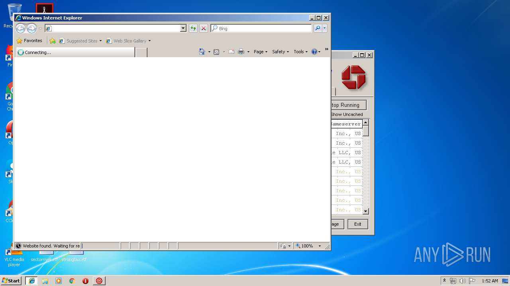The image size is (510, 286).
Task: Click the Bing search box
Action: click(261, 28)
